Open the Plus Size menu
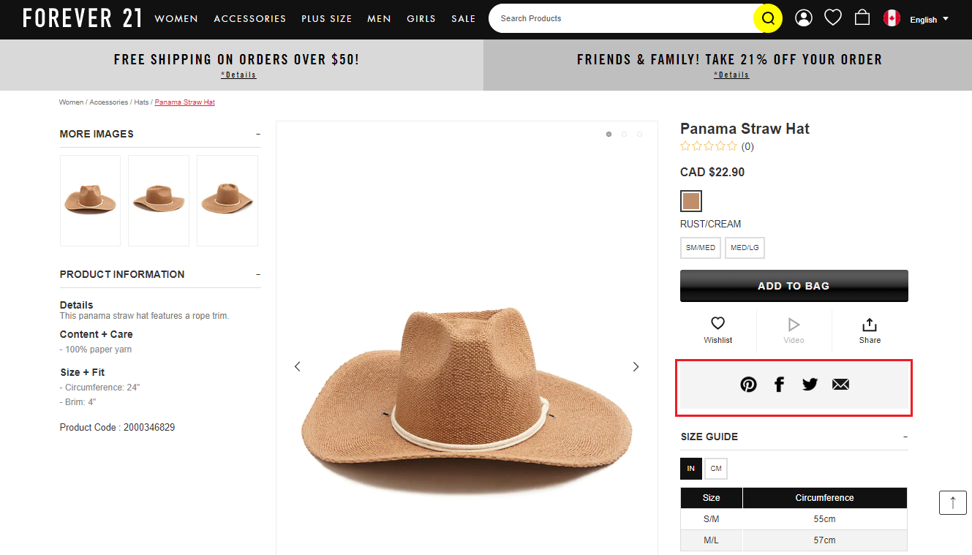This screenshot has height=555, width=972. click(326, 19)
